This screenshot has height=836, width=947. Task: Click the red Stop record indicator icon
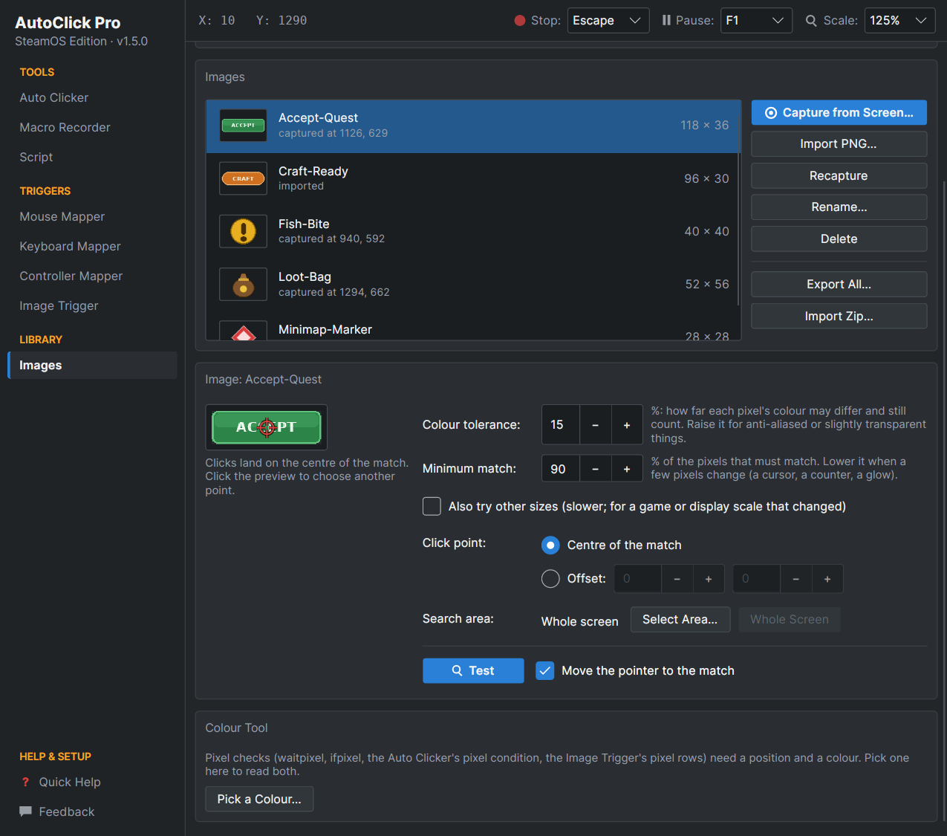tap(520, 21)
